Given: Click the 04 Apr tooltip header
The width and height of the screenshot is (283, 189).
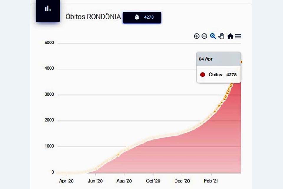Looking at the screenshot, I should (x=218, y=59).
